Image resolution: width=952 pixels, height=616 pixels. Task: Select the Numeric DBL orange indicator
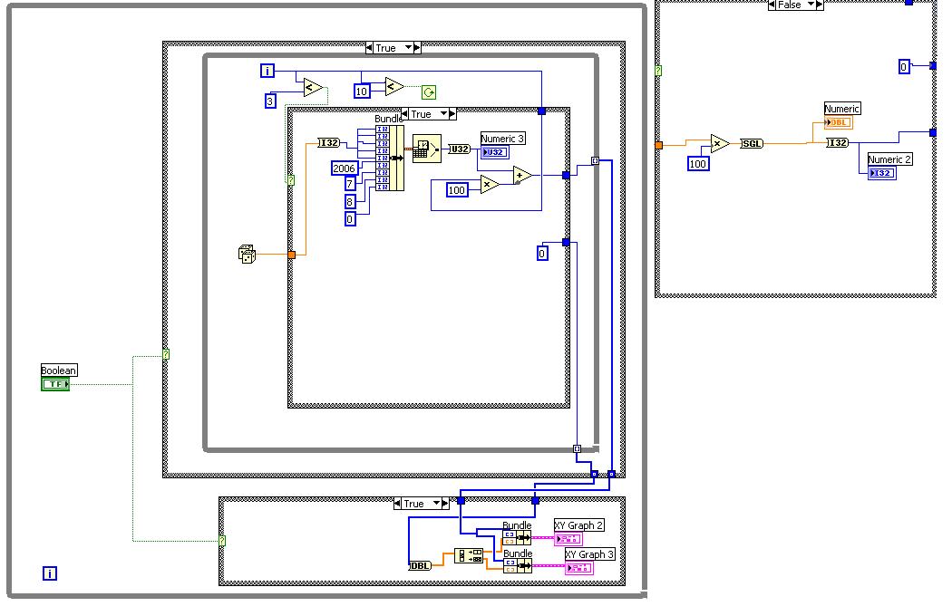(839, 122)
